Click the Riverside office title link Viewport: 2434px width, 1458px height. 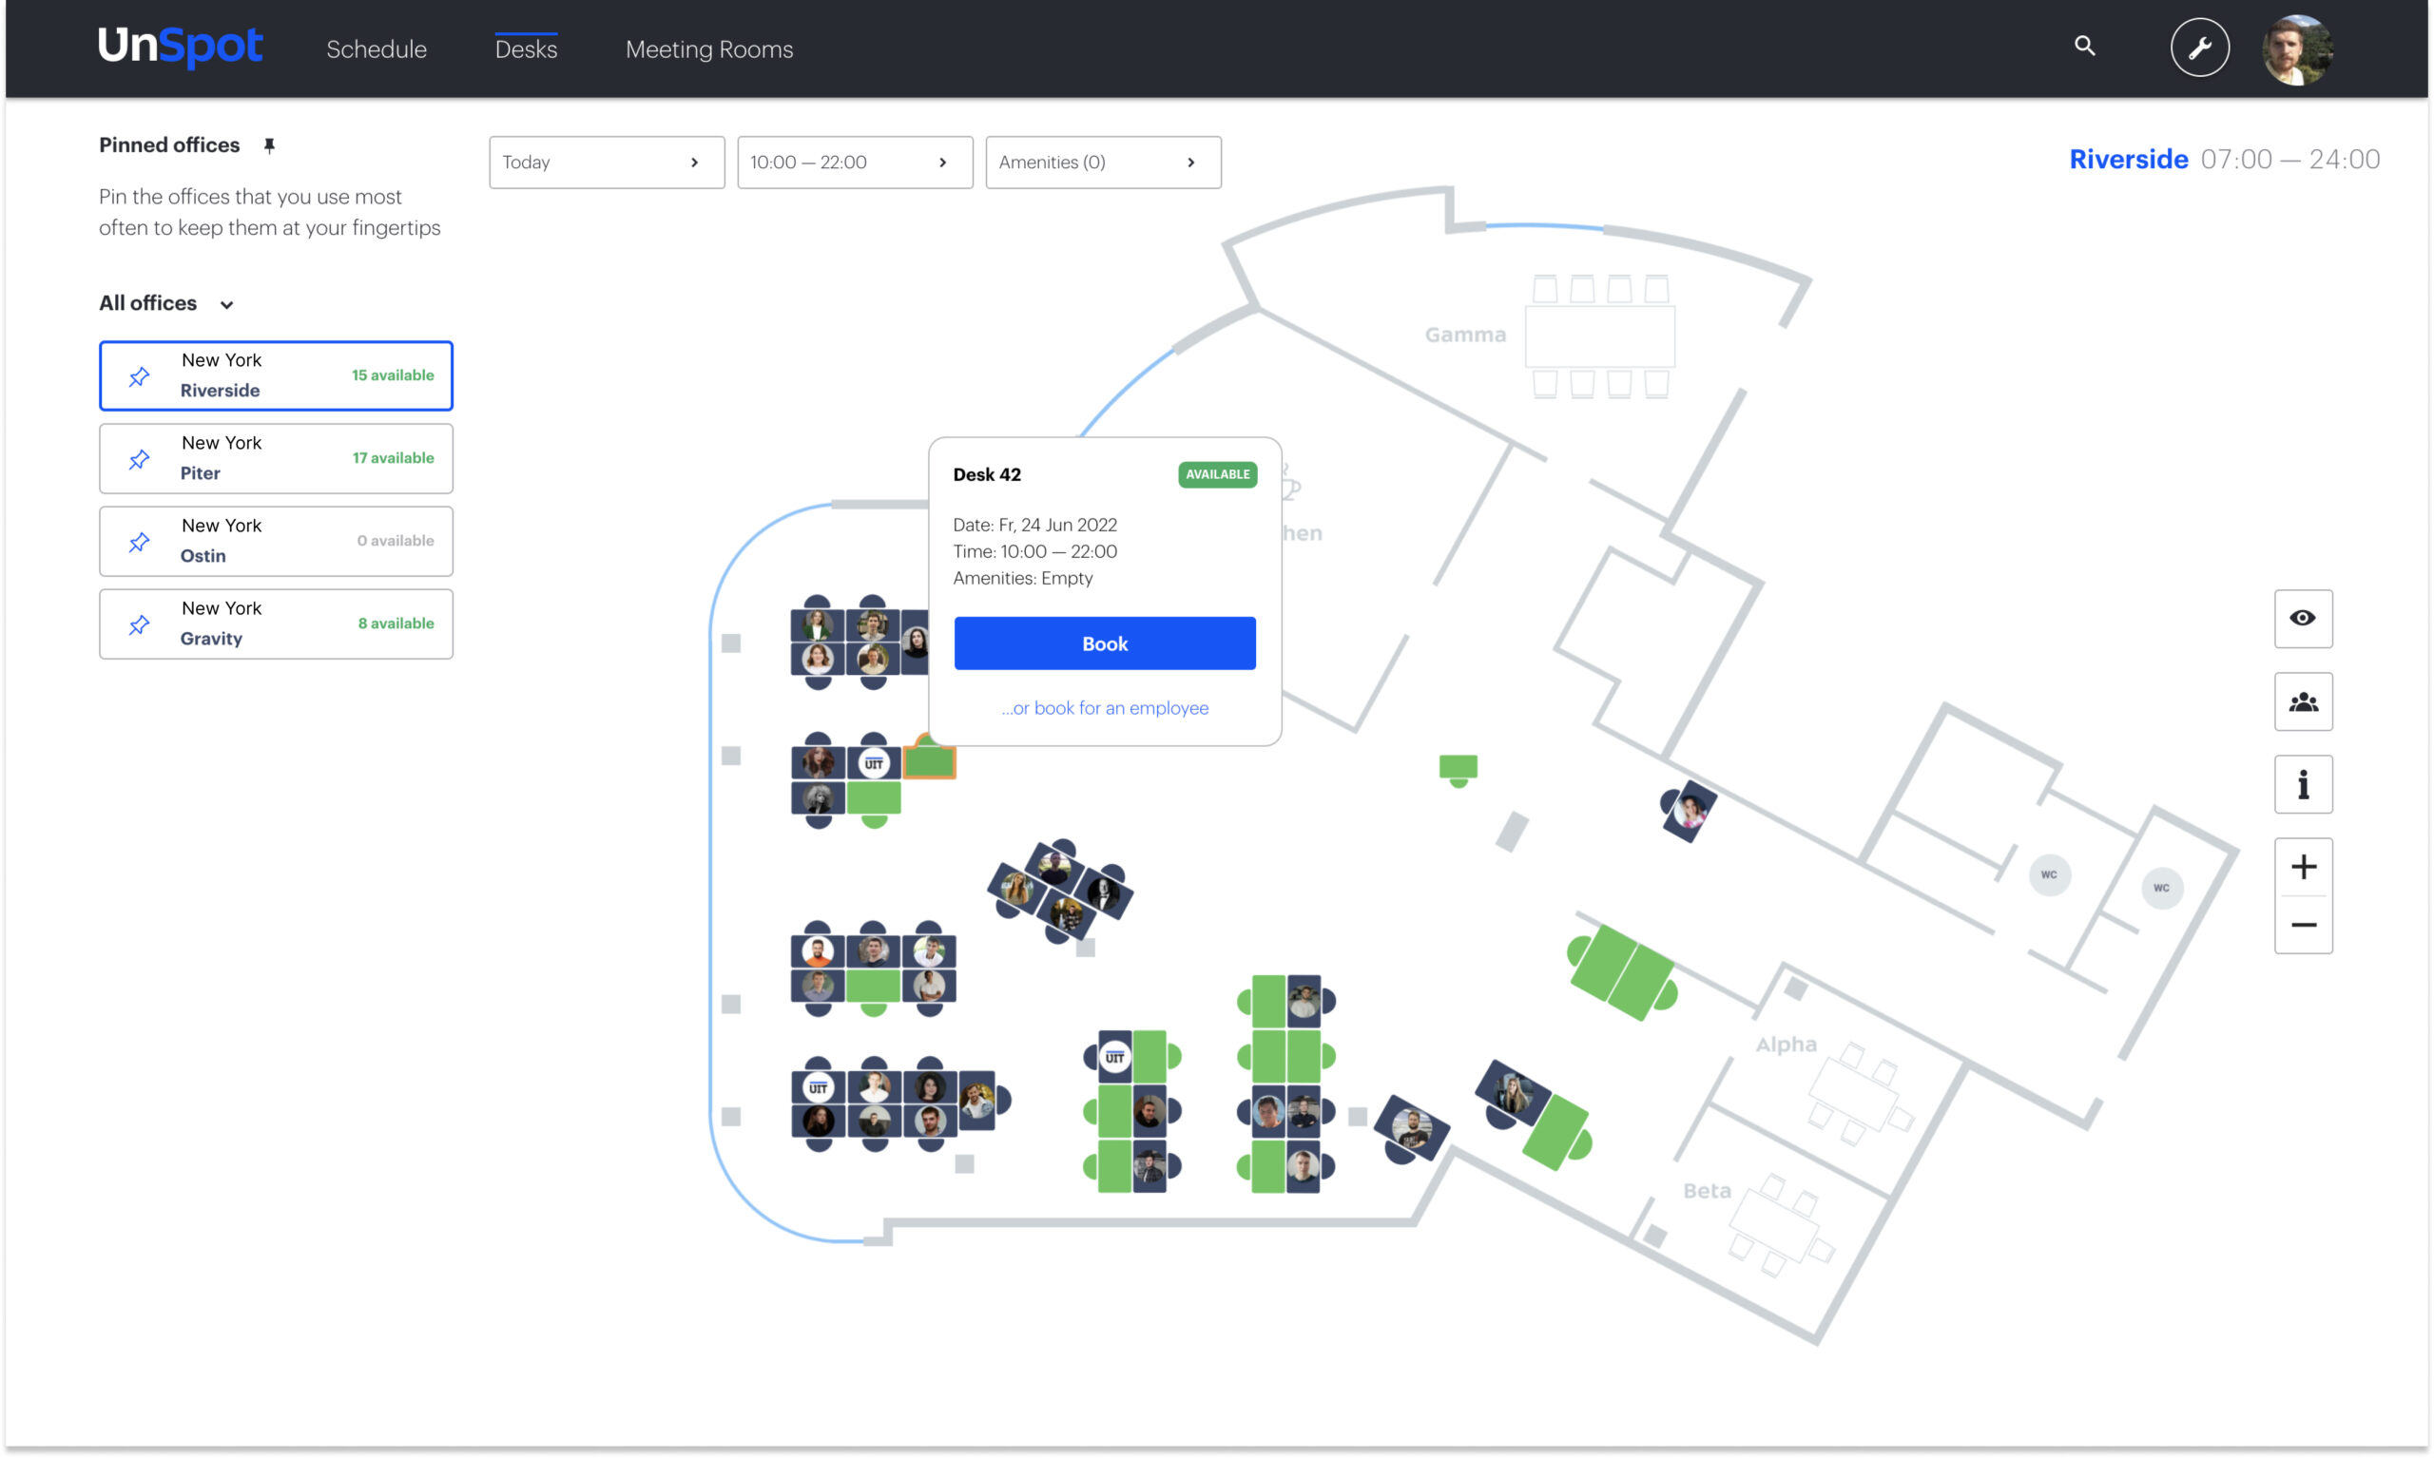(2129, 159)
